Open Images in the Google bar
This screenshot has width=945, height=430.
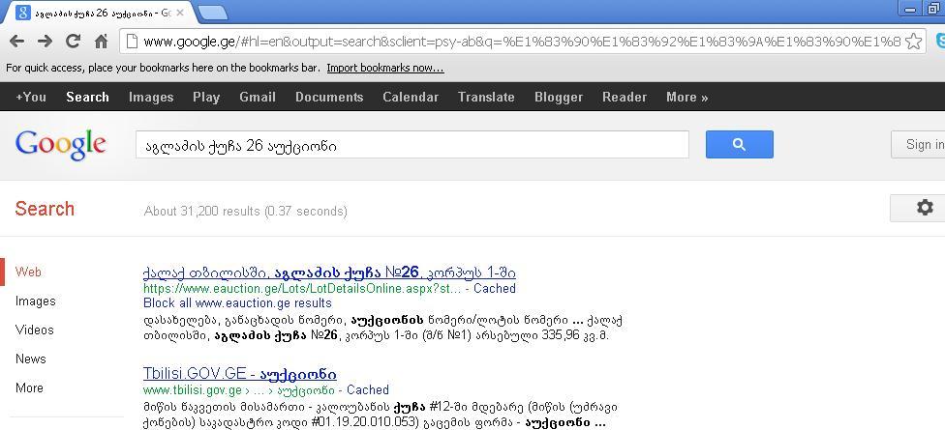[151, 97]
